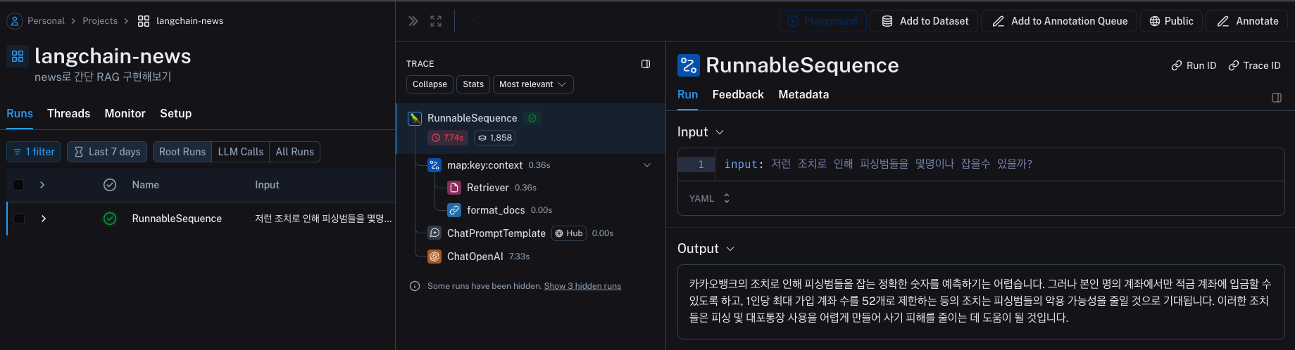Image resolution: width=1295 pixels, height=350 pixels.
Task: Click the Public share button
Action: click(x=1172, y=21)
